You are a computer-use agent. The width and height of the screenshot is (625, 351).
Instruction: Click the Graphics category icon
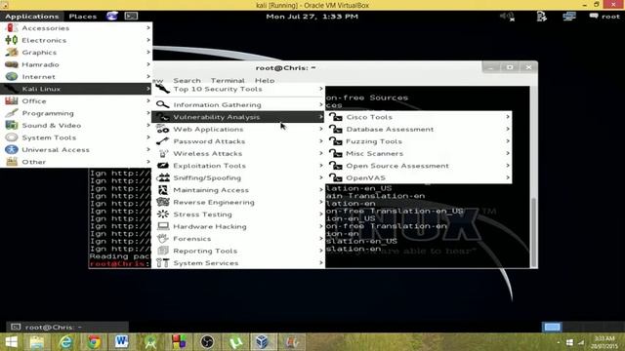coord(12,52)
